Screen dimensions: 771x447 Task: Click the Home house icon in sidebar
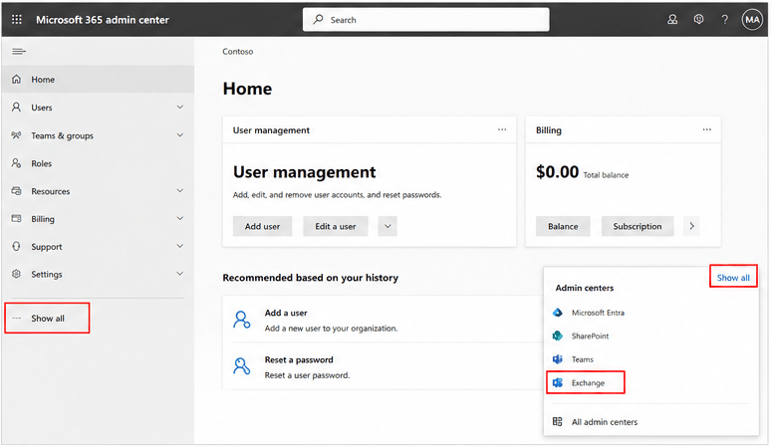pos(16,79)
